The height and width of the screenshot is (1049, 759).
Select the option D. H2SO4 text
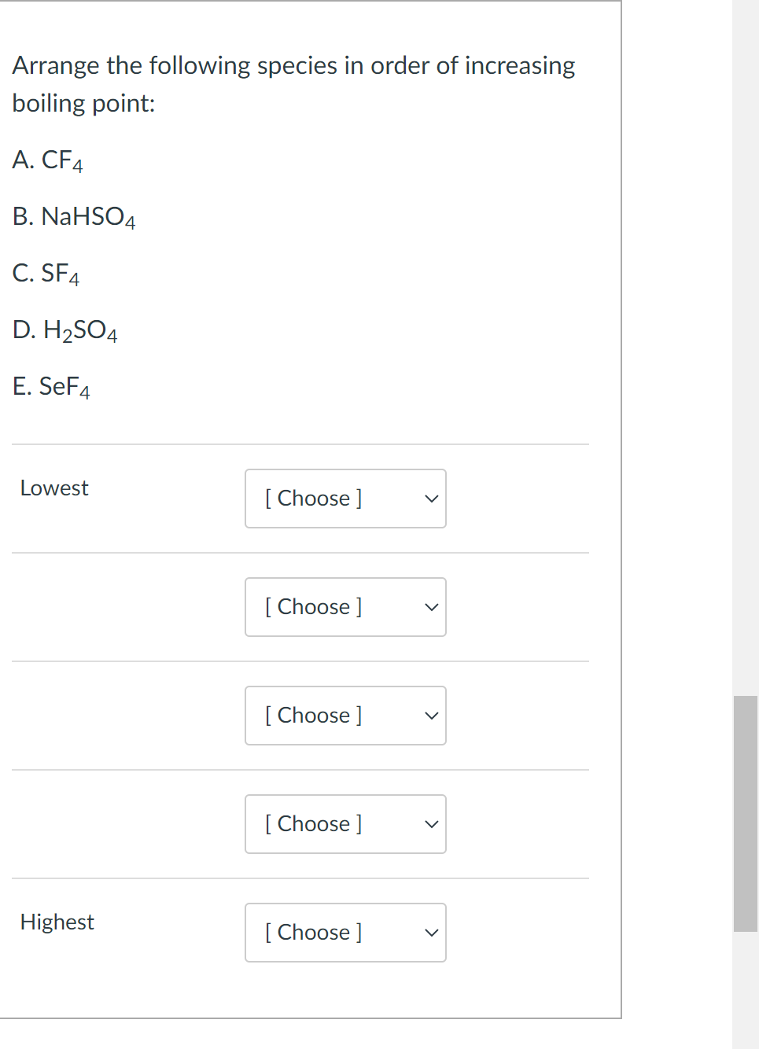point(65,330)
